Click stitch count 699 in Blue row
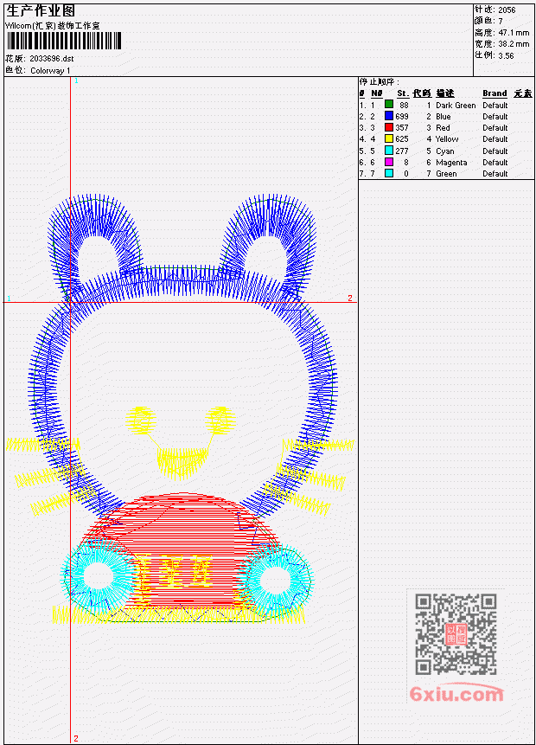The width and height of the screenshot is (536, 745). coord(402,117)
